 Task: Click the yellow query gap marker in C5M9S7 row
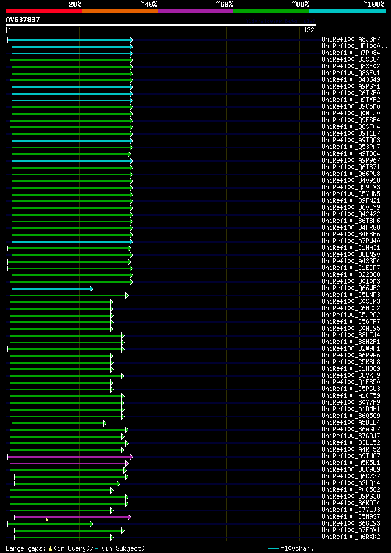(46, 519)
